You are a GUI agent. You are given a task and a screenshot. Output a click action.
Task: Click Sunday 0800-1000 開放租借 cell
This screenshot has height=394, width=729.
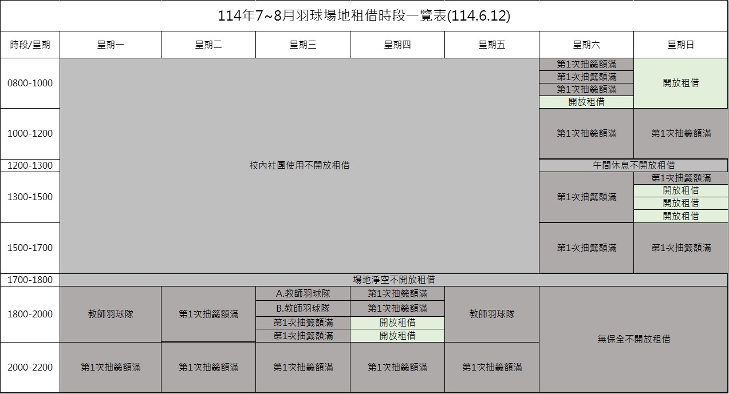[x=680, y=83]
